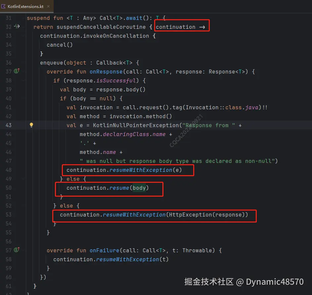Toggle a breakpoint on line number 58
The image size is (312, 295).
point(9,259)
